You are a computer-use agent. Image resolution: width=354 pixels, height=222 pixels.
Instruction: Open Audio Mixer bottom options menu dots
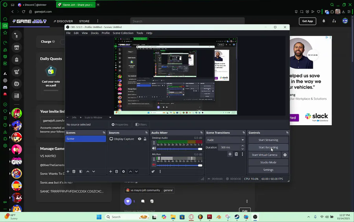point(160,171)
